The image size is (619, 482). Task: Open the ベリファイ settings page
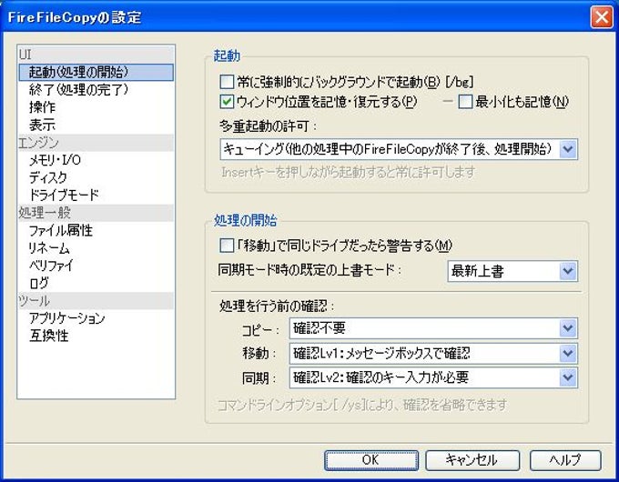click(96, 266)
